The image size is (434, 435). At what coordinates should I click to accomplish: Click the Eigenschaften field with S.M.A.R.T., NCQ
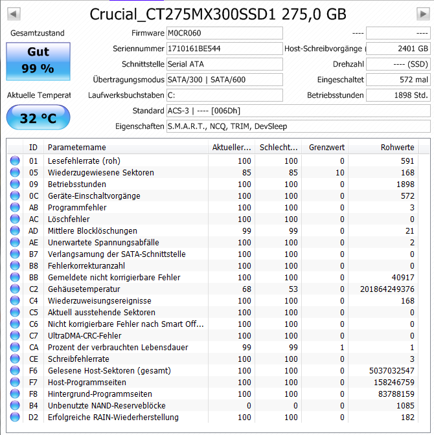click(298, 126)
